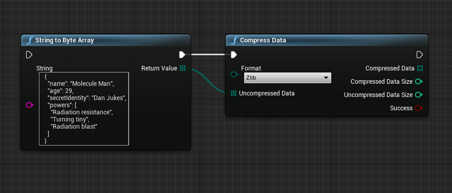452x193 pixels.
Task: Click function icon on String to Byte Array title
Action: click(30, 40)
